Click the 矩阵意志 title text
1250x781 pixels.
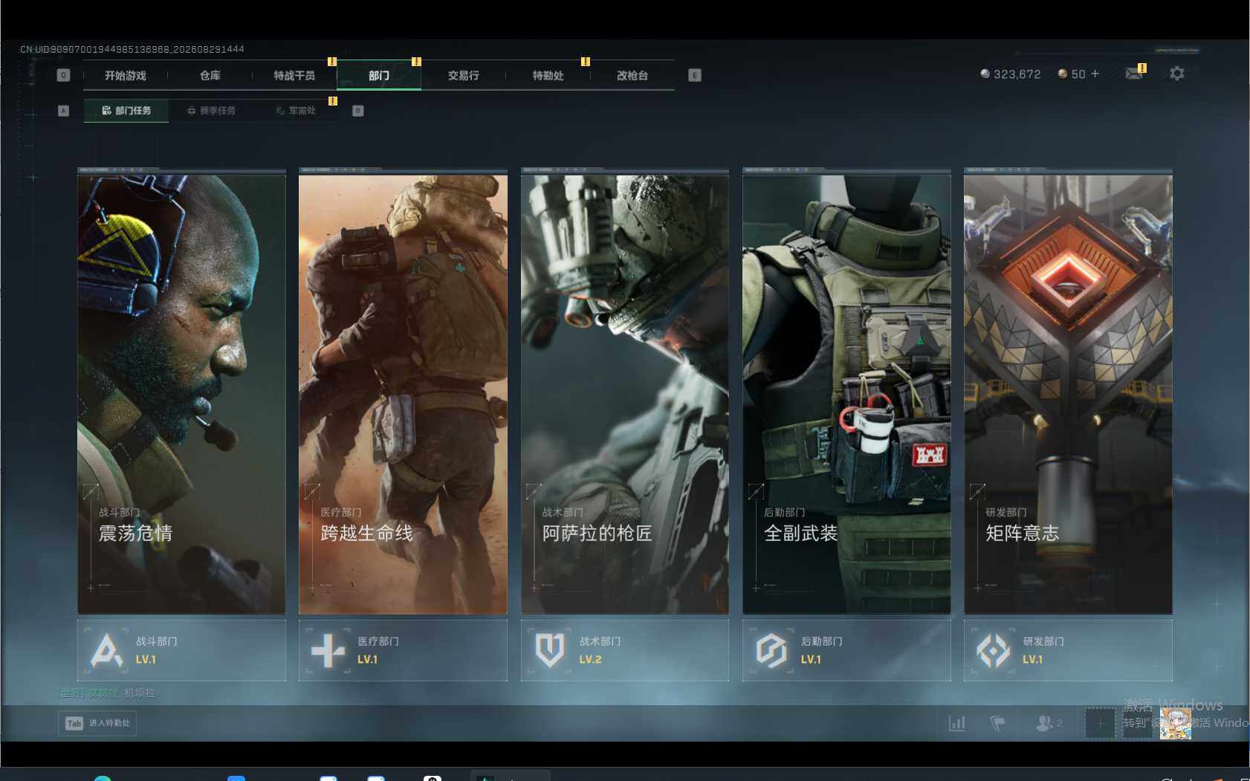click(x=1022, y=533)
